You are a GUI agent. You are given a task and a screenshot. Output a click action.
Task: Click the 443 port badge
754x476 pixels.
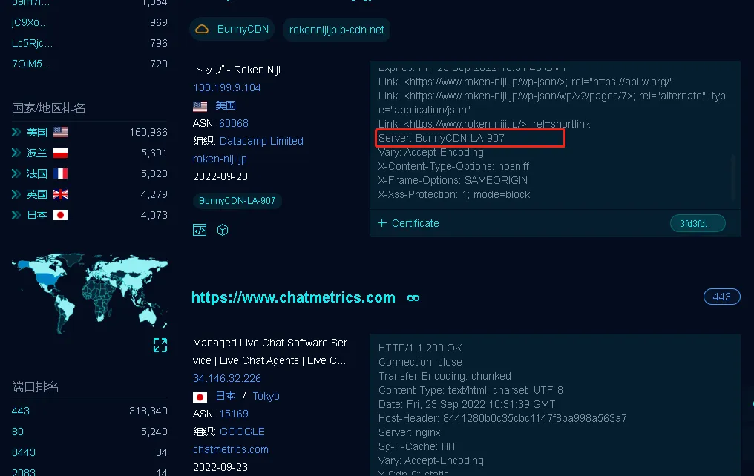point(722,297)
